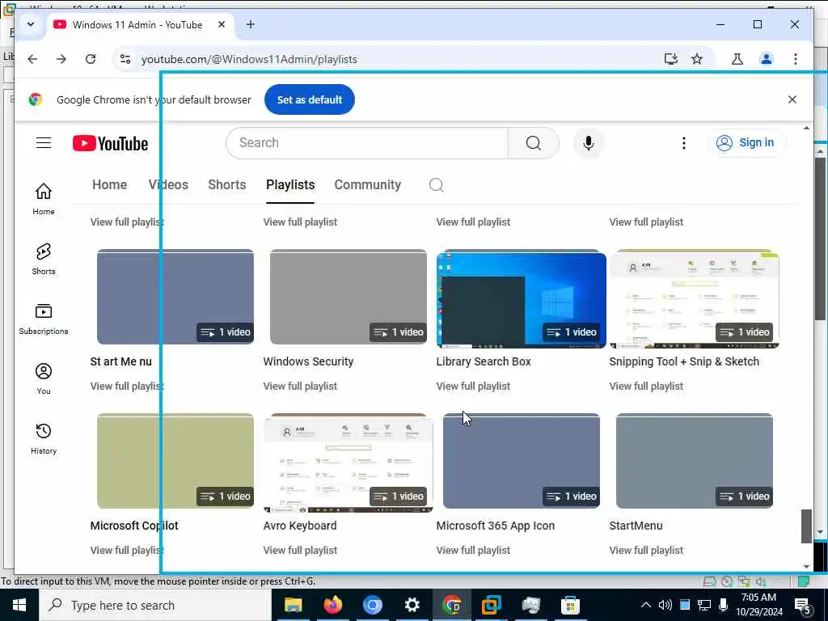The height and width of the screenshot is (621, 828).
Task: Bookmark this page with the star
Action: click(697, 58)
